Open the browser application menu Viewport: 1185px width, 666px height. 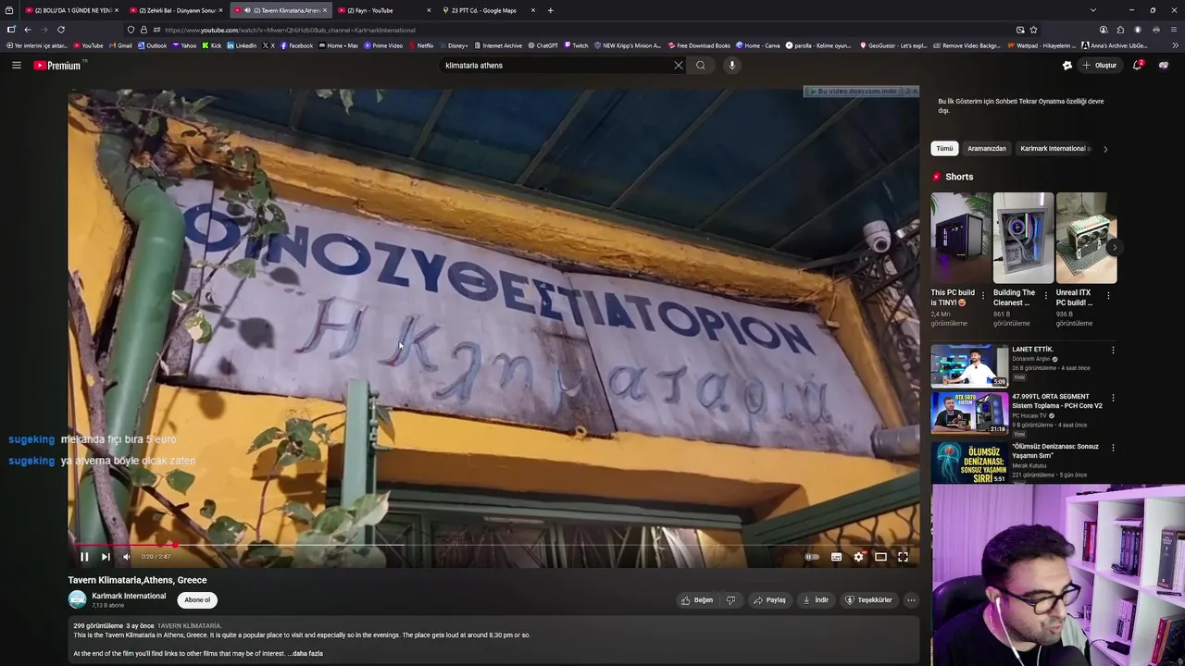[x=1173, y=30]
